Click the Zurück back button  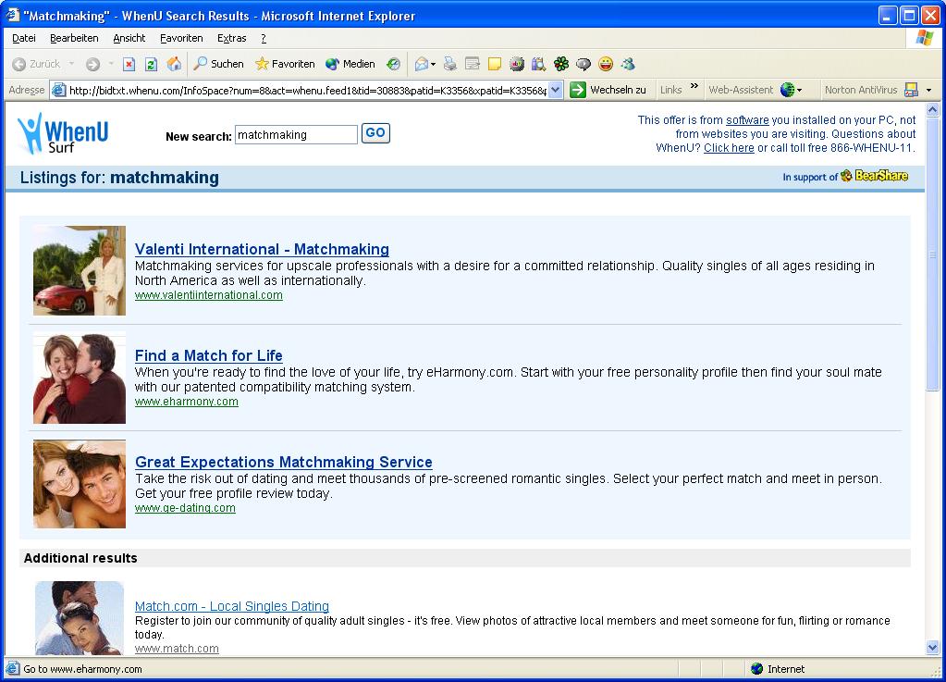36,64
